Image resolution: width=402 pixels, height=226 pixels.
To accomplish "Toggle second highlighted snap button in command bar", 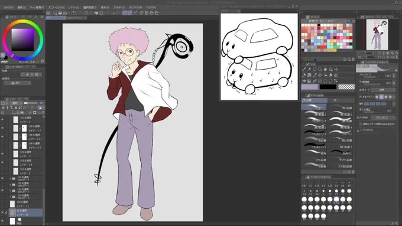I will point(130,13).
